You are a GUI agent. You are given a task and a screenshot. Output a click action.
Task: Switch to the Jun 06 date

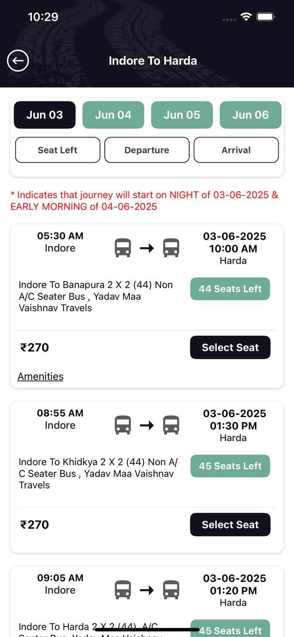(x=250, y=115)
